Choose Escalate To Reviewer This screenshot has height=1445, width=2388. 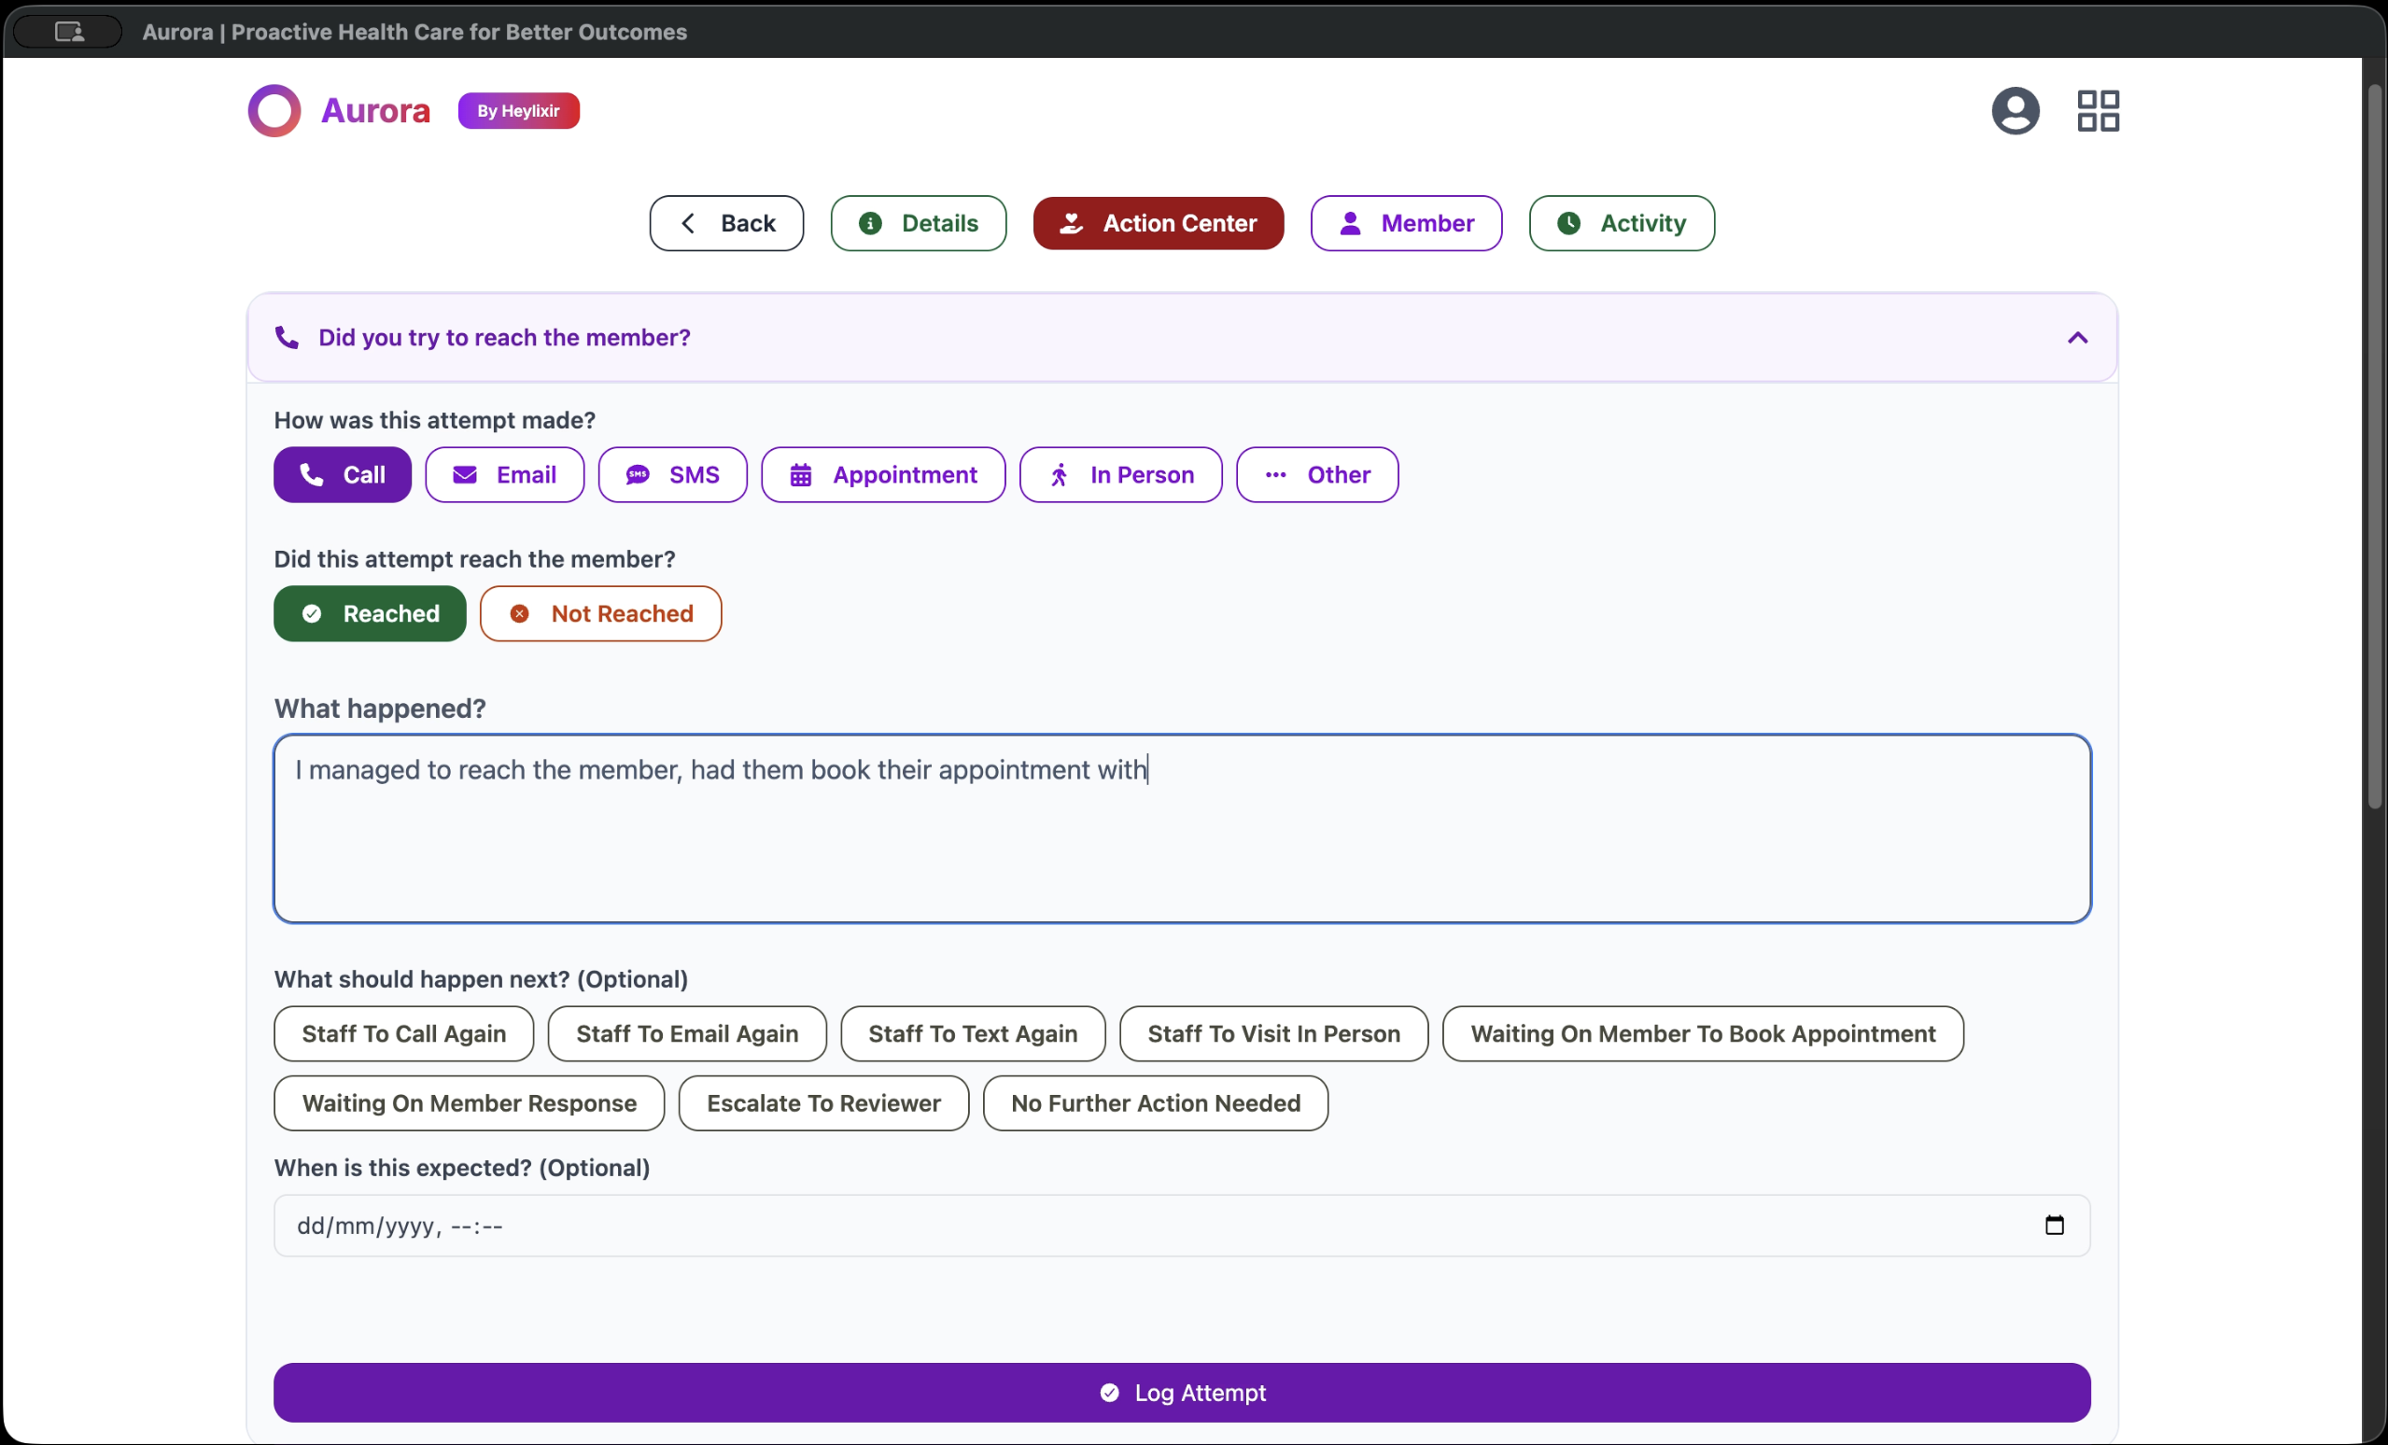[822, 1104]
